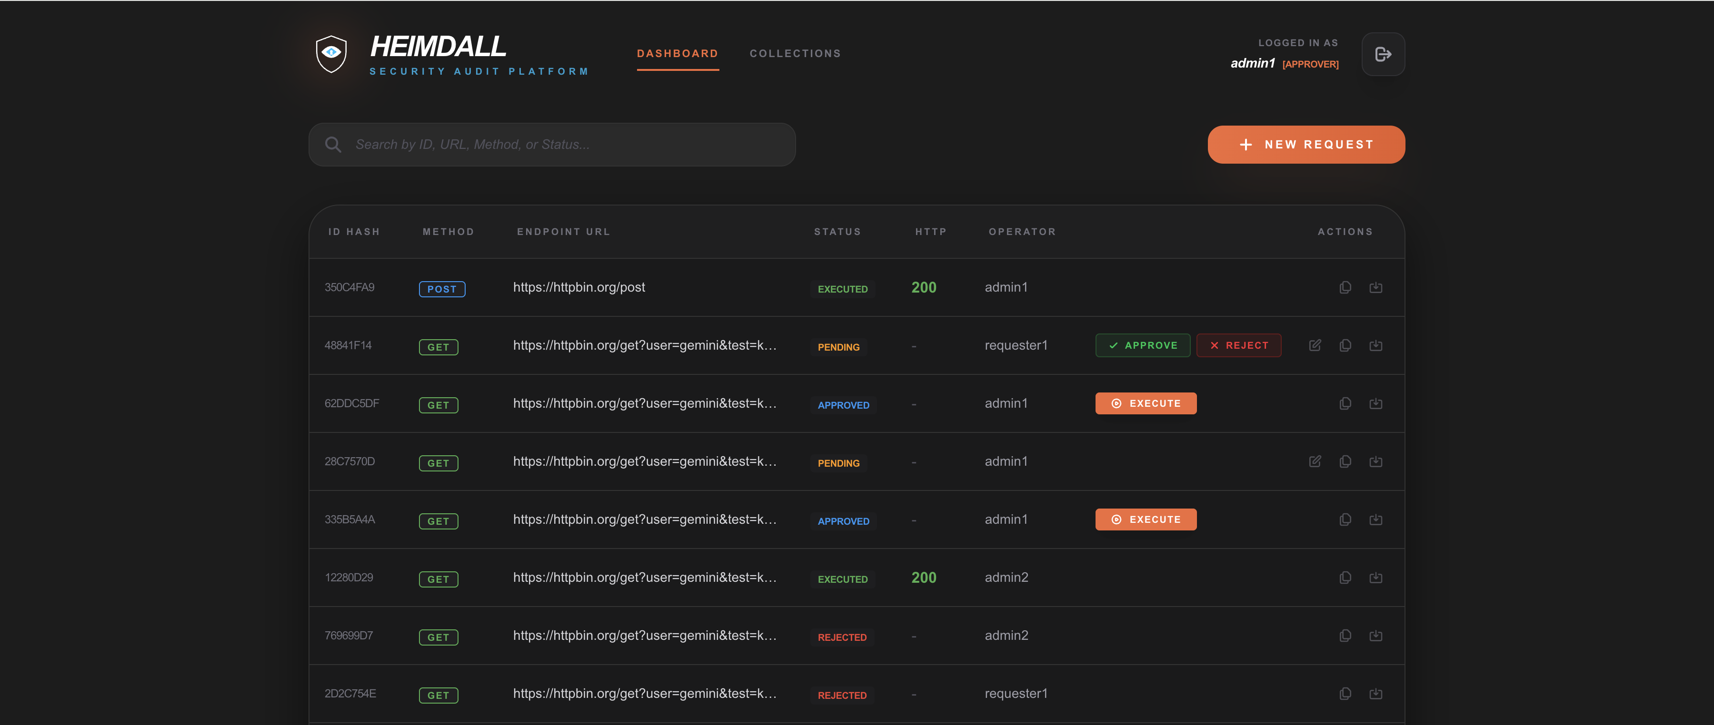Click the Heimdall shield logo
Viewport: 1714px width, 725px height.
click(x=331, y=54)
